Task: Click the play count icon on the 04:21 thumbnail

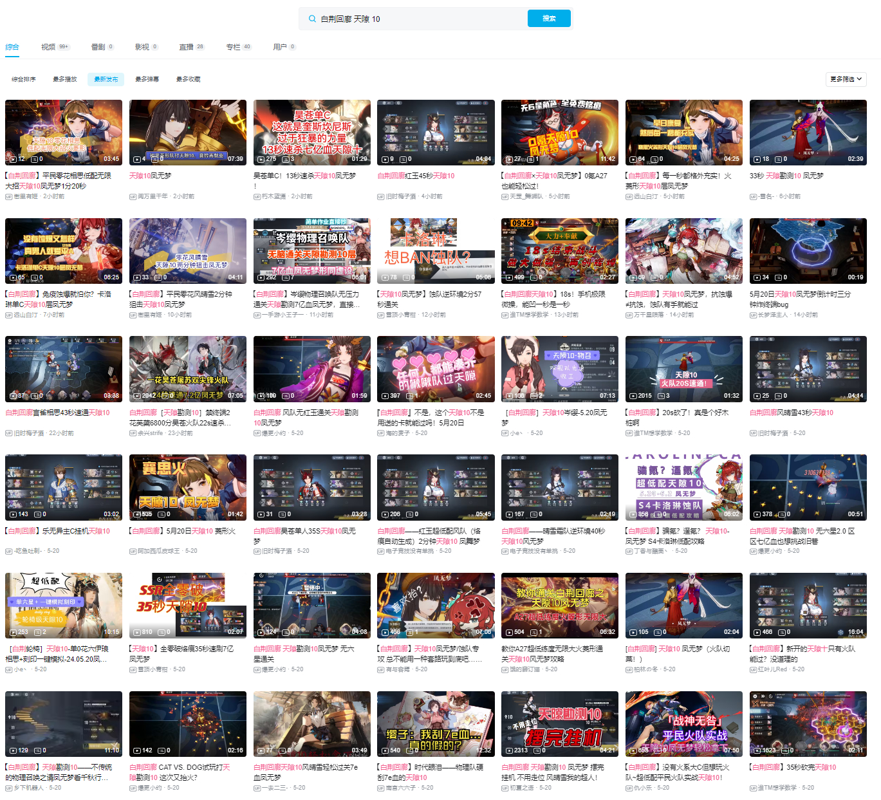Action: coord(509,750)
